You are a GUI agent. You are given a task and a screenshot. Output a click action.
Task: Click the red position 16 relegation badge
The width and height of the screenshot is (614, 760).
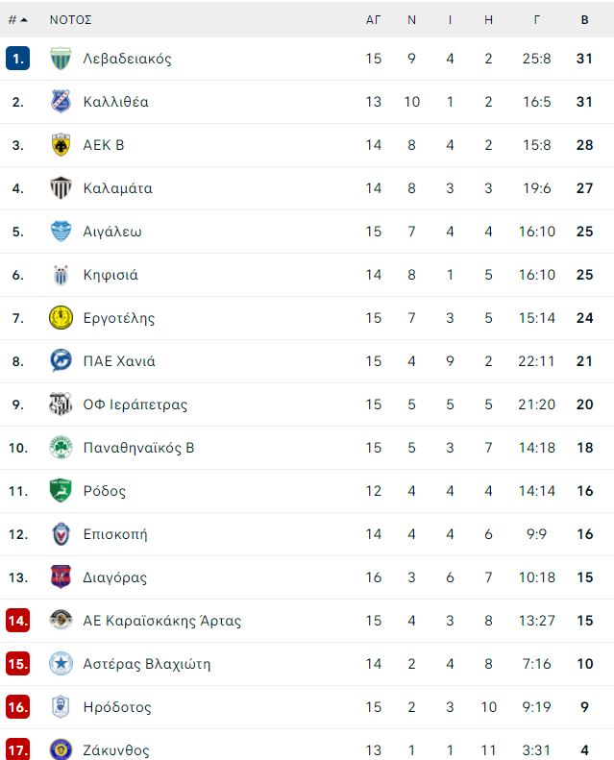click(18, 707)
